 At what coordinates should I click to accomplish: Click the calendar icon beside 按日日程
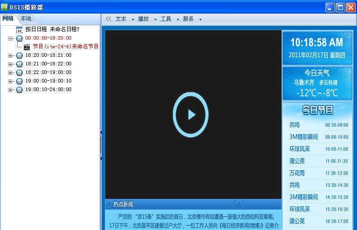tap(19, 30)
